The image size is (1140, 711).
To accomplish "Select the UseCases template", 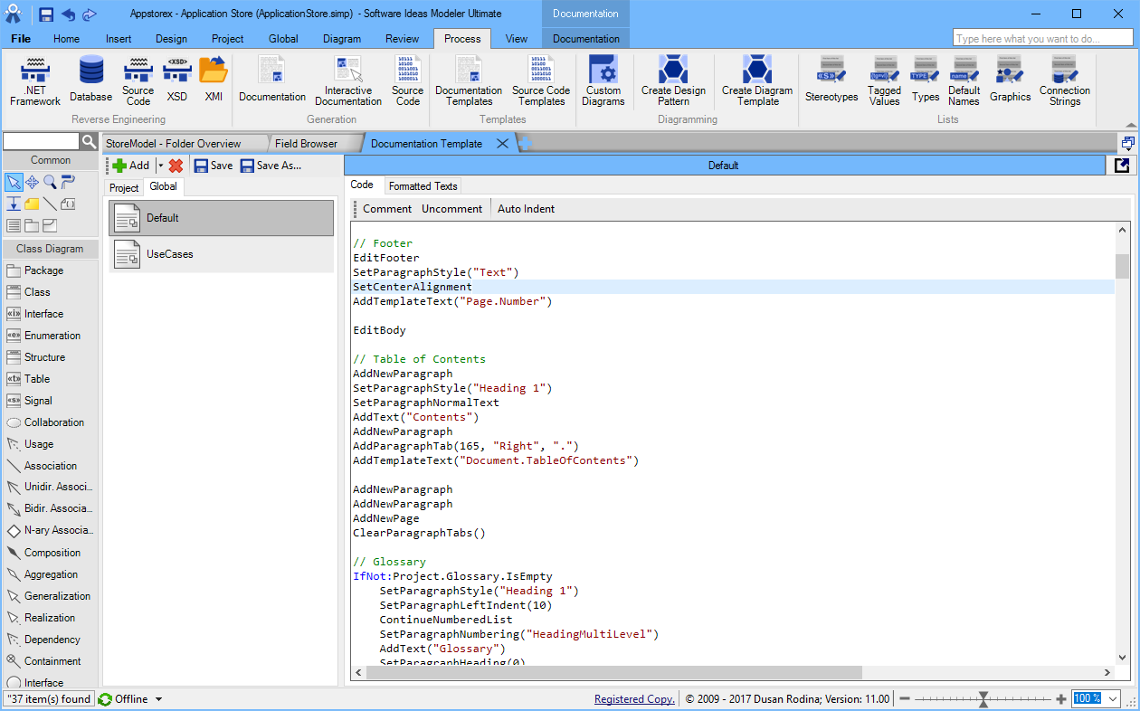I will click(222, 254).
